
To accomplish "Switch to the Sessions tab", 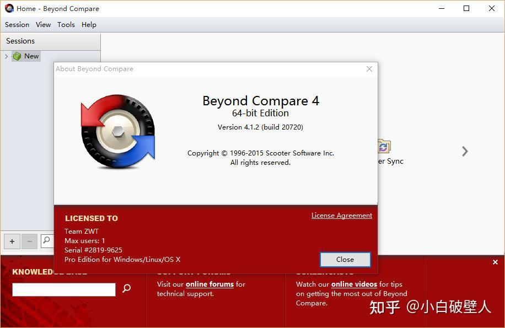I will [x=20, y=41].
